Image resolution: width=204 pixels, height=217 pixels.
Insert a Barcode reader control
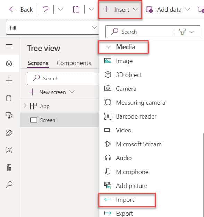pos(130,116)
